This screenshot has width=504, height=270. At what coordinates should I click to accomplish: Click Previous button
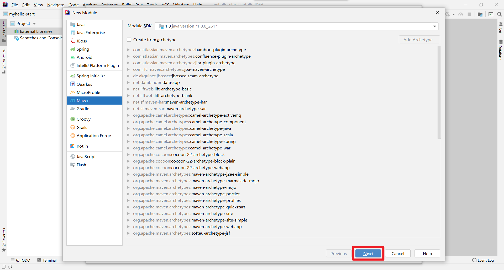(338, 253)
